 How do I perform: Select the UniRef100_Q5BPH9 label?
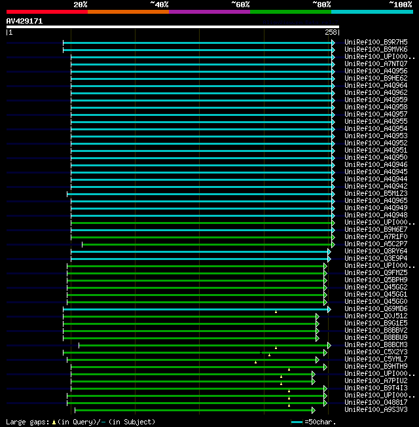pyautogui.click(x=376, y=280)
